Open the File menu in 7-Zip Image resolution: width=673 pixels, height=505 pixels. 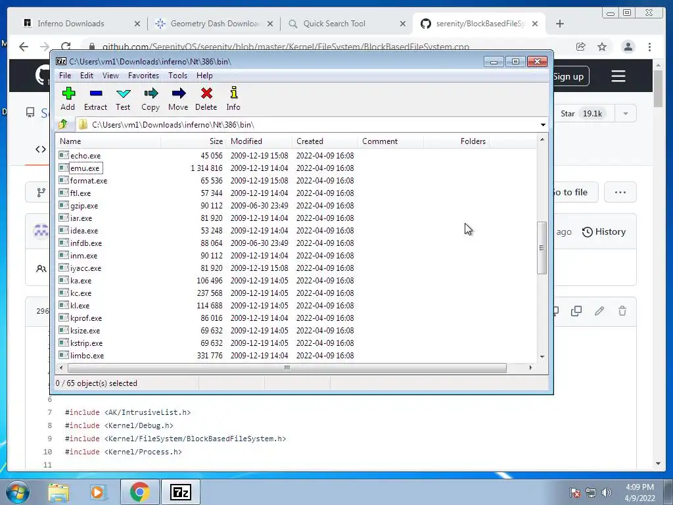[65, 76]
